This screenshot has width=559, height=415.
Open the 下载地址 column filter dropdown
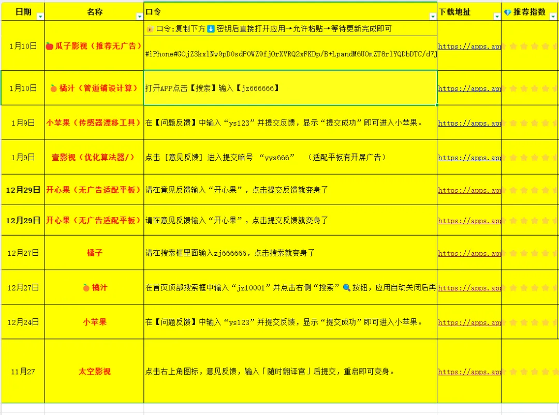point(496,17)
